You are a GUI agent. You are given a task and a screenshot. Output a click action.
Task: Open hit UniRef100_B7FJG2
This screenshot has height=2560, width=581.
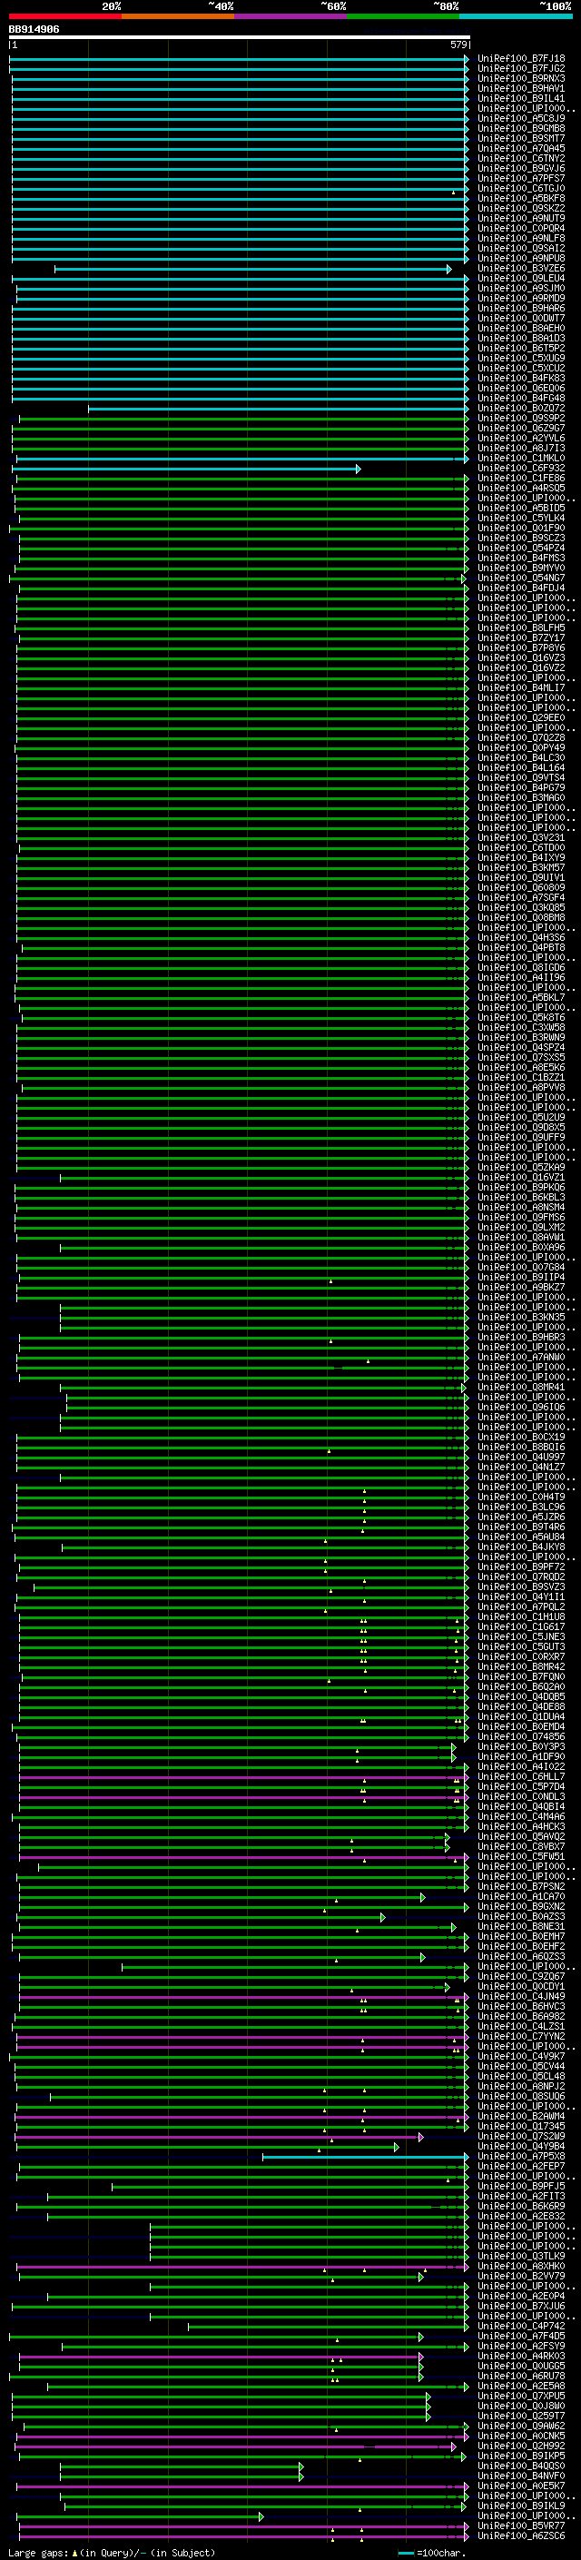click(x=520, y=70)
